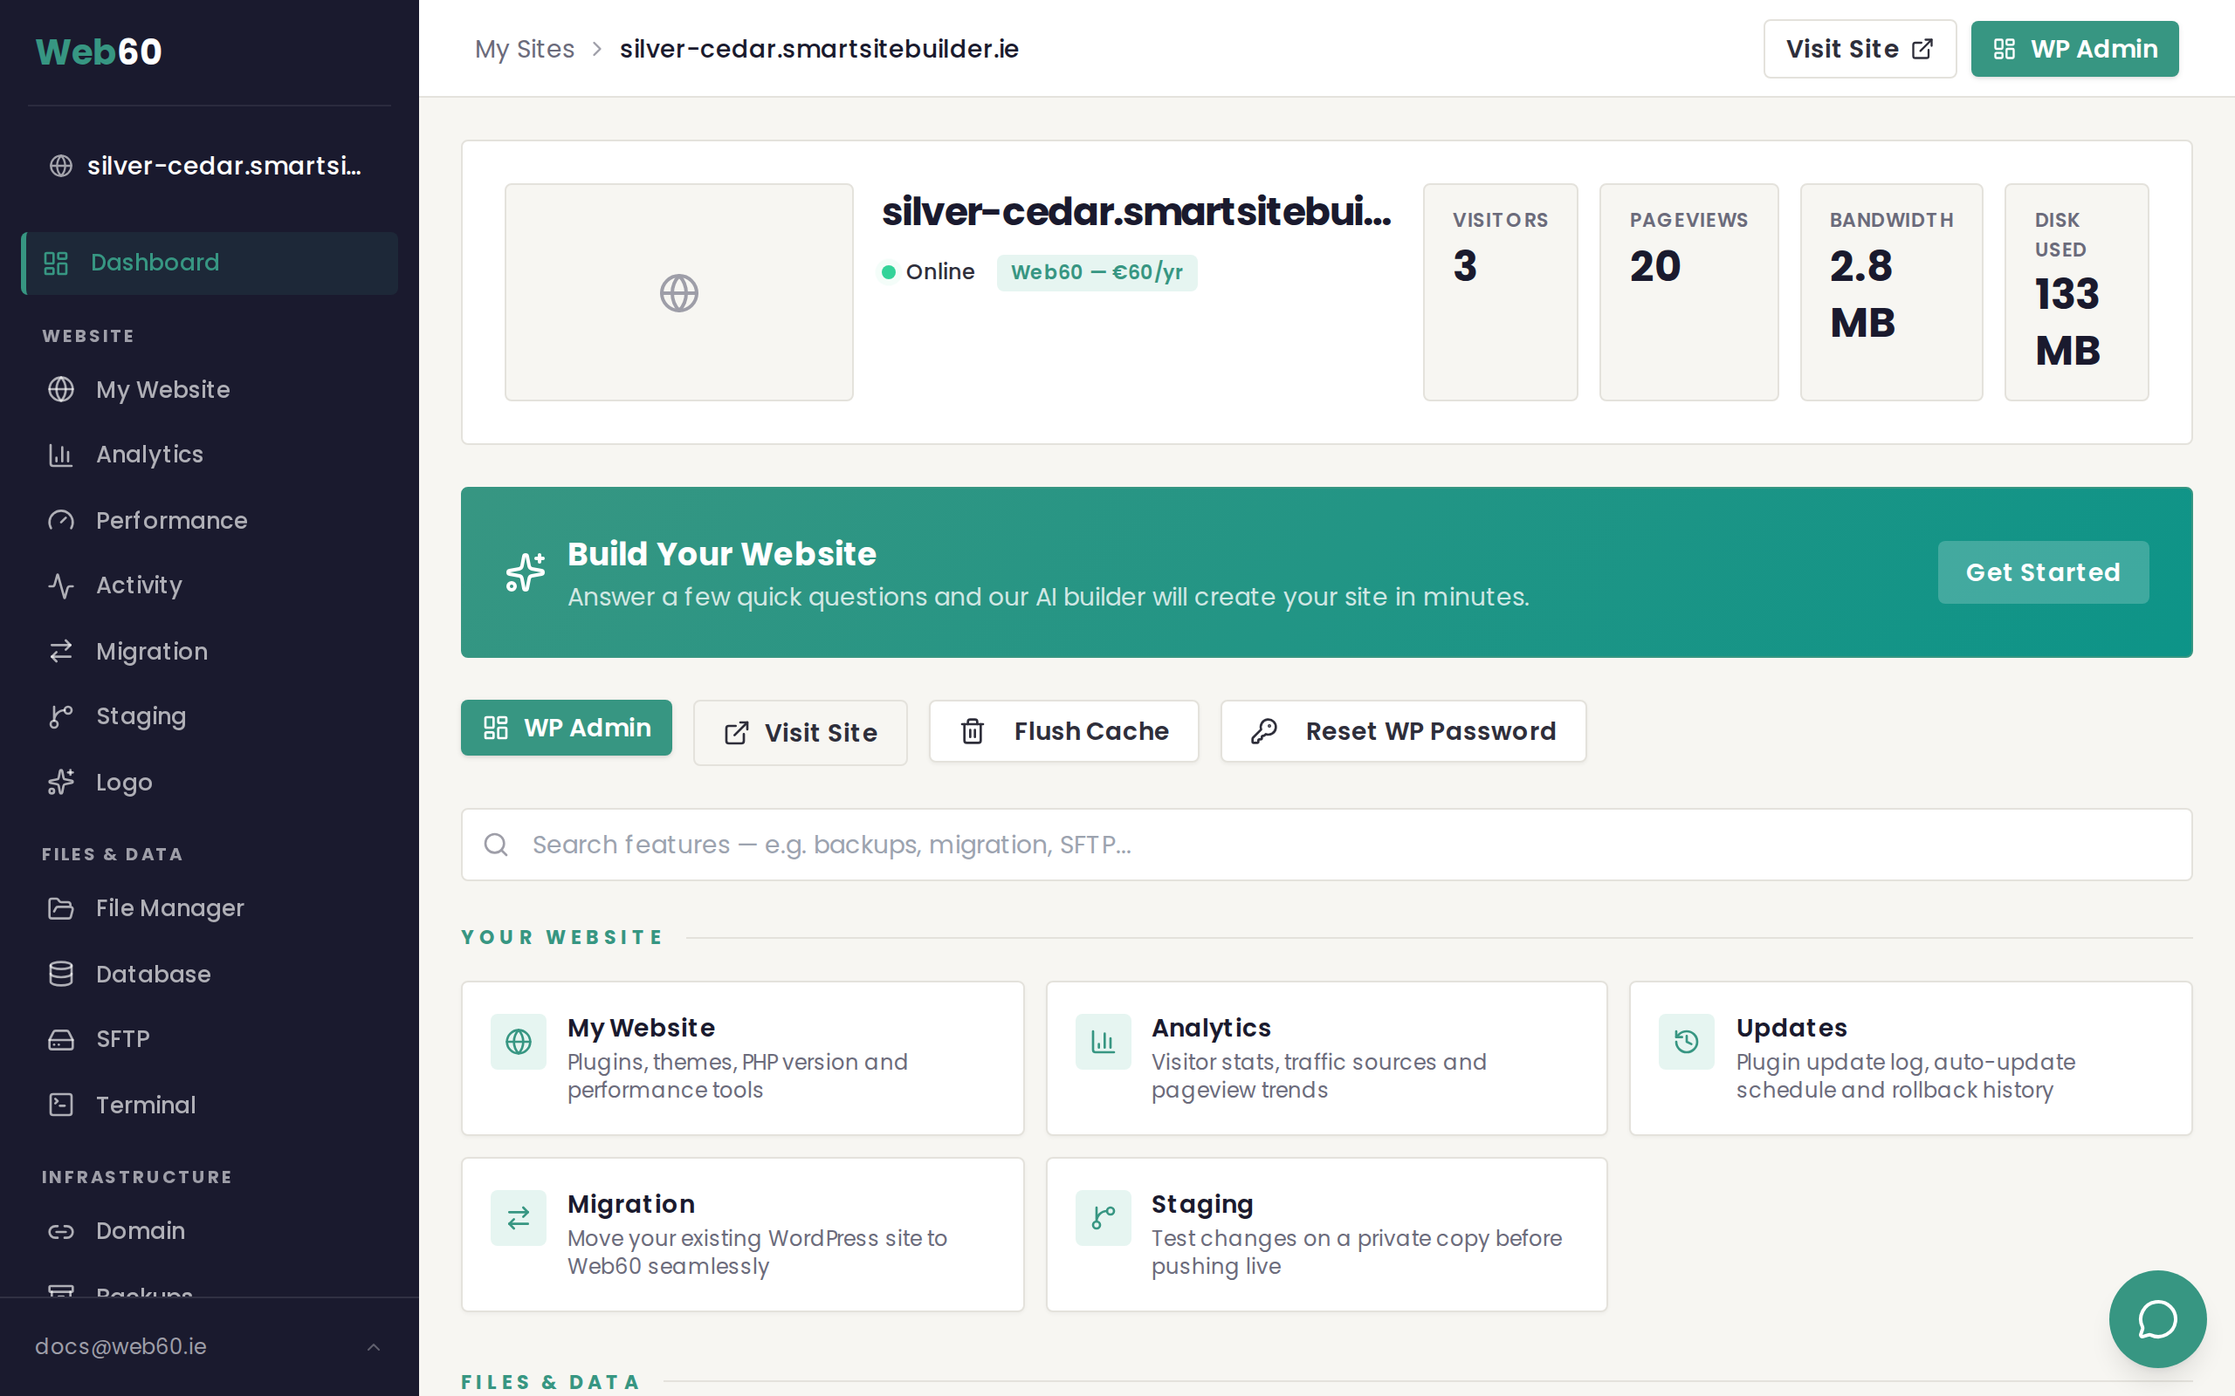Image resolution: width=2235 pixels, height=1396 pixels.
Task: Click Reset WP Password button
Action: coord(1402,731)
